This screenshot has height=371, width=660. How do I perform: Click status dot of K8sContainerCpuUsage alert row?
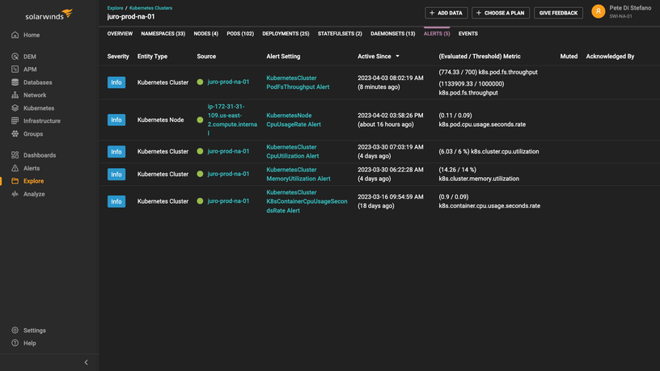(200, 201)
